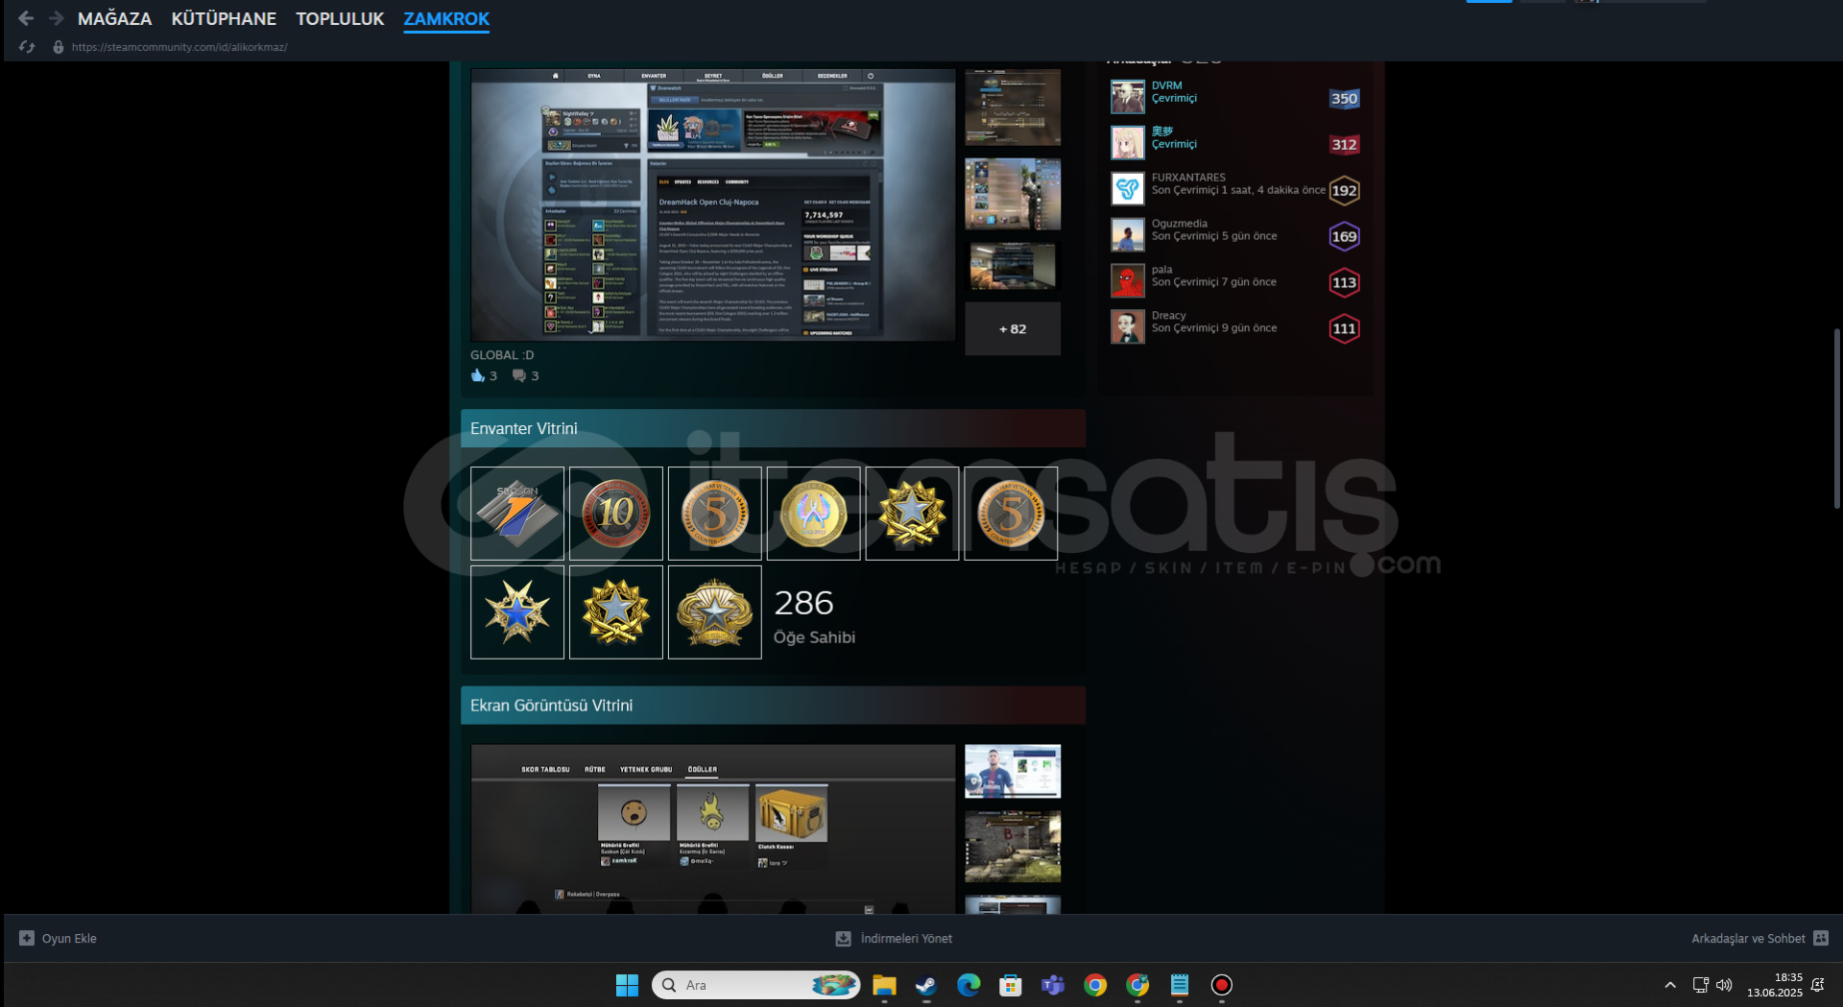This screenshot has height=1007, width=1843.
Task: Select the Season 7 medal item
Action: [x=517, y=514]
